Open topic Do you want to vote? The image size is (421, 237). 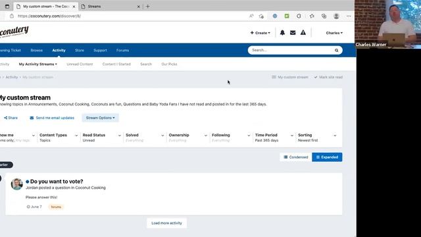tap(57, 182)
